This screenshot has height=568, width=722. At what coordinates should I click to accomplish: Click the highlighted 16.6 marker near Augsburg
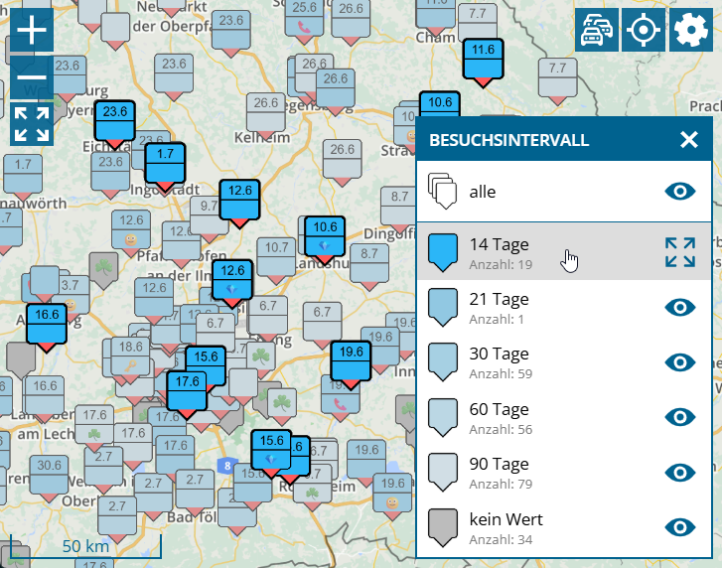[x=46, y=328]
